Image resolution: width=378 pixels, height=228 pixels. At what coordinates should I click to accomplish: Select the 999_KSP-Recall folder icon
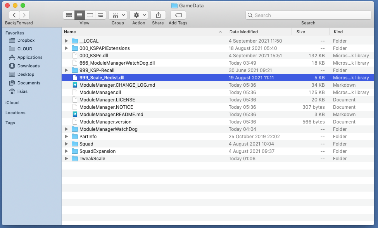click(x=75, y=70)
